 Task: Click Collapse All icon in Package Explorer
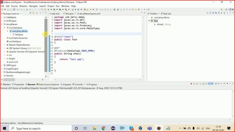point(30,13)
